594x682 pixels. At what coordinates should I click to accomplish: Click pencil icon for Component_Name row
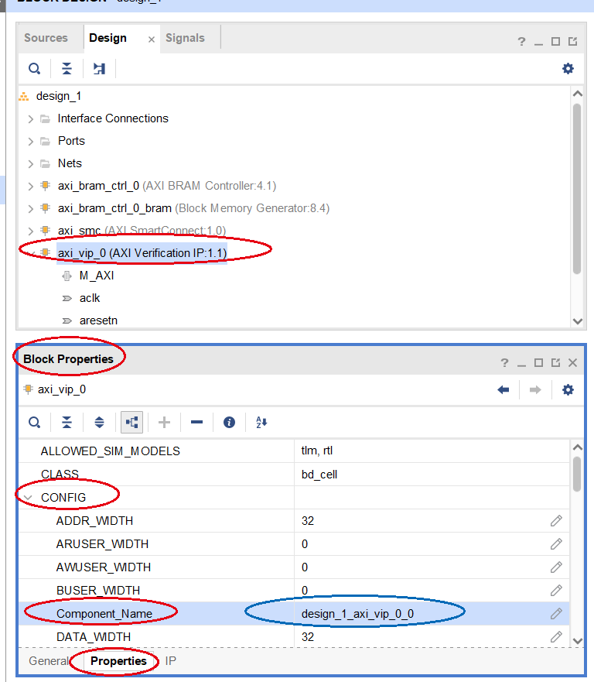(556, 614)
